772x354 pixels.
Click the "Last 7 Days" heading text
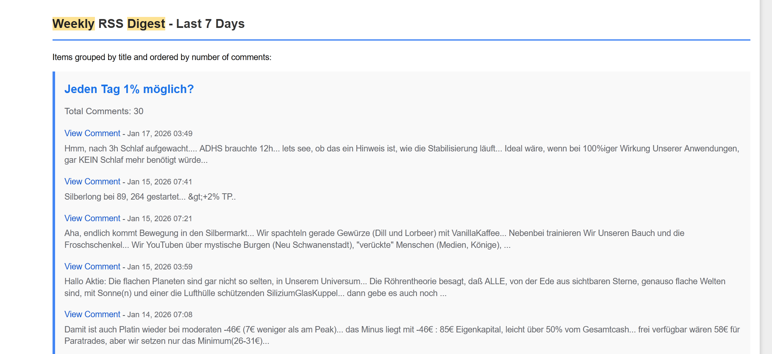(x=210, y=24)
